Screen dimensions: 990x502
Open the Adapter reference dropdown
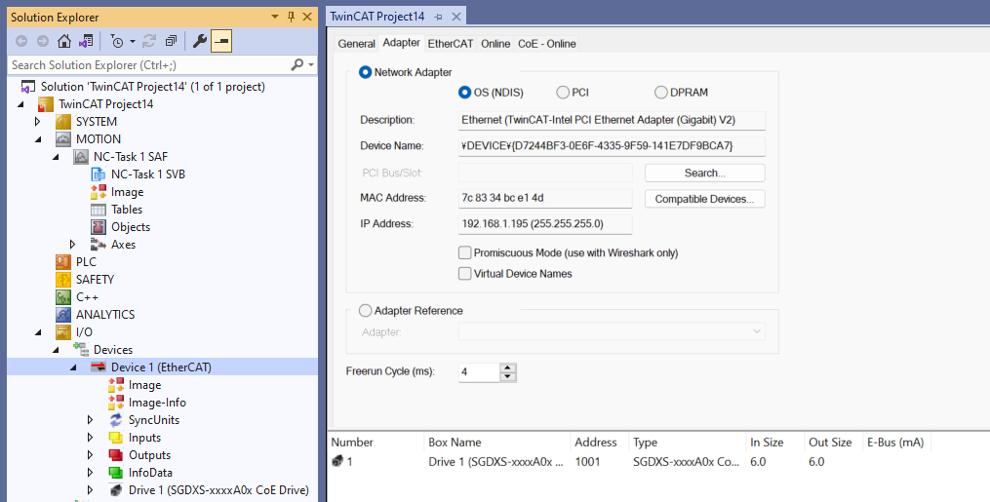tap(756, 331)
